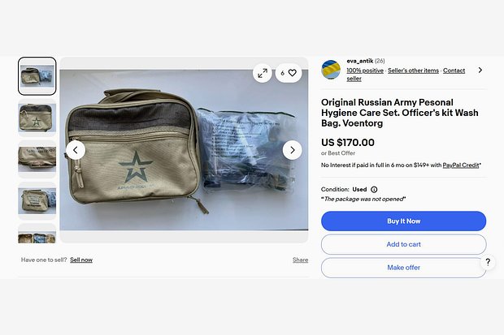Image resolution: width=504 pixels, height=335 pixels.
Task: Show the next product photo
Action: pos(292,150)
